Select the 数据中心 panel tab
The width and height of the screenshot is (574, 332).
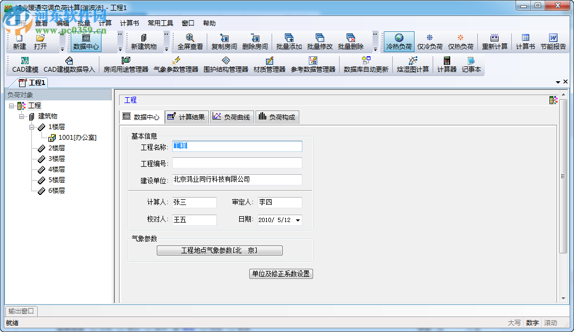tap(142, 117)
